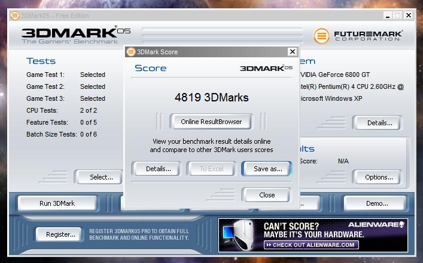Click the 4819 3DMarks score text
Screen dimensions: 423x263
click(212, 97)
